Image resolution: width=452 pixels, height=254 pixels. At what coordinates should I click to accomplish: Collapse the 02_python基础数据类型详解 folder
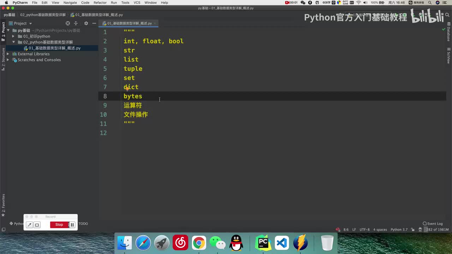[13, 42]
